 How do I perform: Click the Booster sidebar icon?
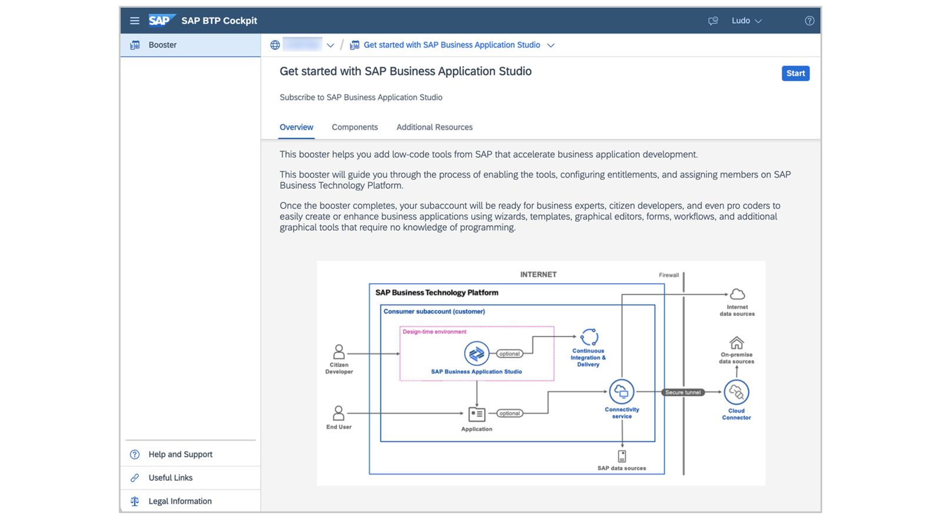coord(135,45)
